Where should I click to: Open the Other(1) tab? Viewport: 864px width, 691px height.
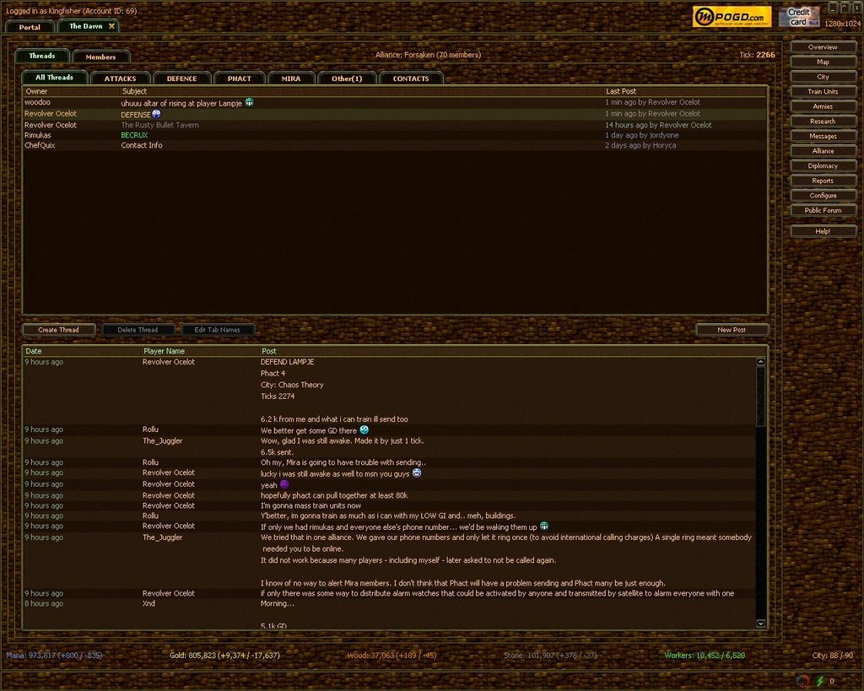tap(347, 78)
